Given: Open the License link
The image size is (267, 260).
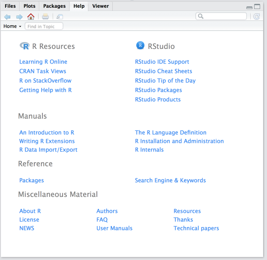Looking at the screenshot, I should [29, 220].
